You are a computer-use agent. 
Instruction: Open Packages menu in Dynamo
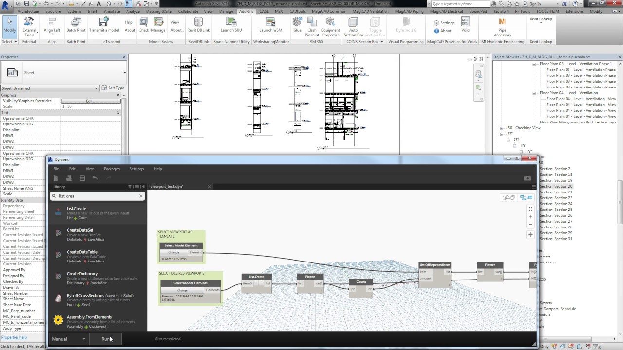point(111,169)
